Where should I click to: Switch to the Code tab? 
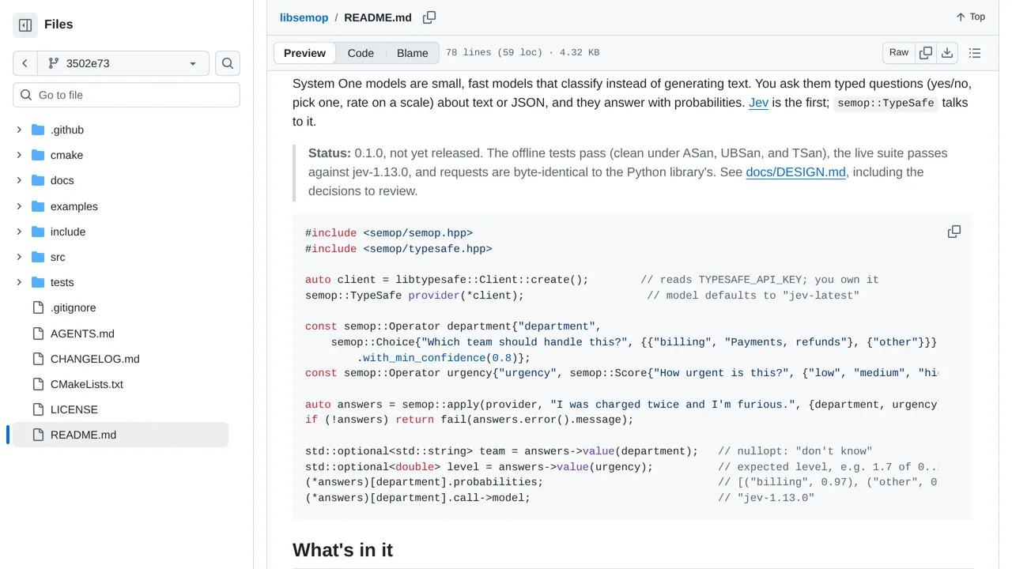361,53
